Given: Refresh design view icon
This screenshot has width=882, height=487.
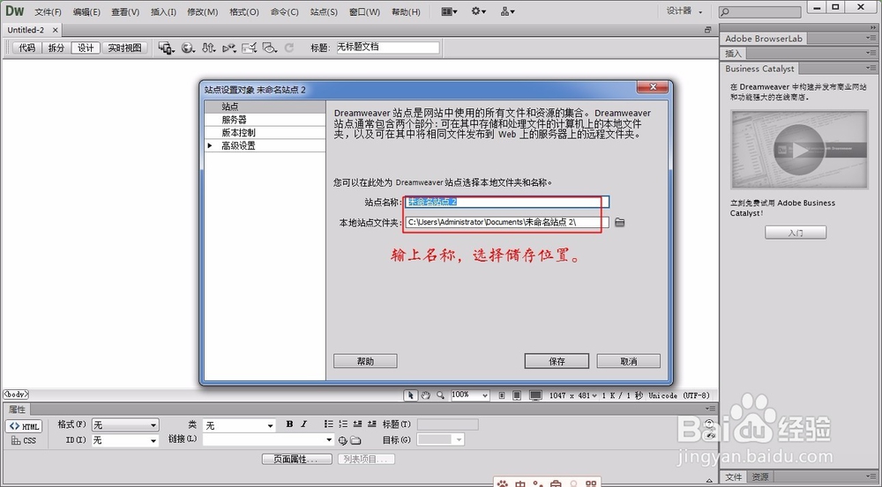Looking at the screenshot, I should coord(289,48).
